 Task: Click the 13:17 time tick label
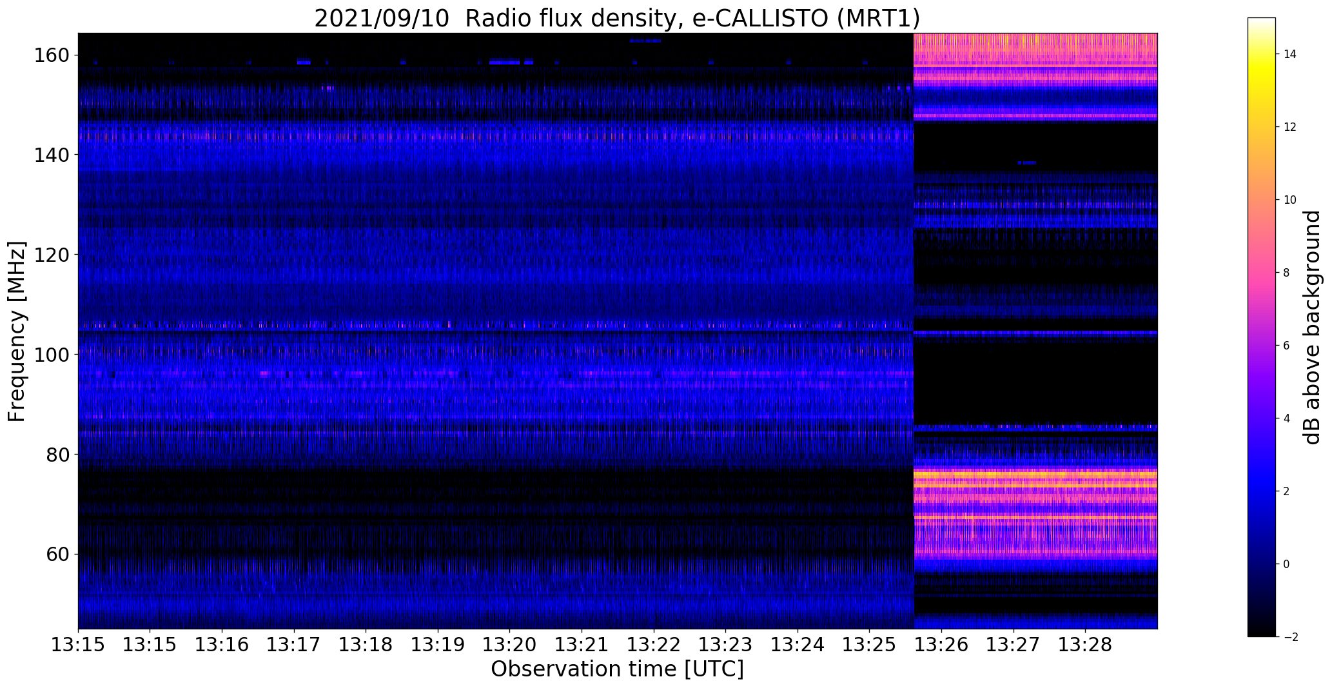pos(294,645)
